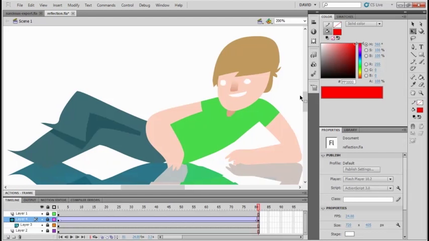Choose the Hand tool

click(x=413, y=93)
